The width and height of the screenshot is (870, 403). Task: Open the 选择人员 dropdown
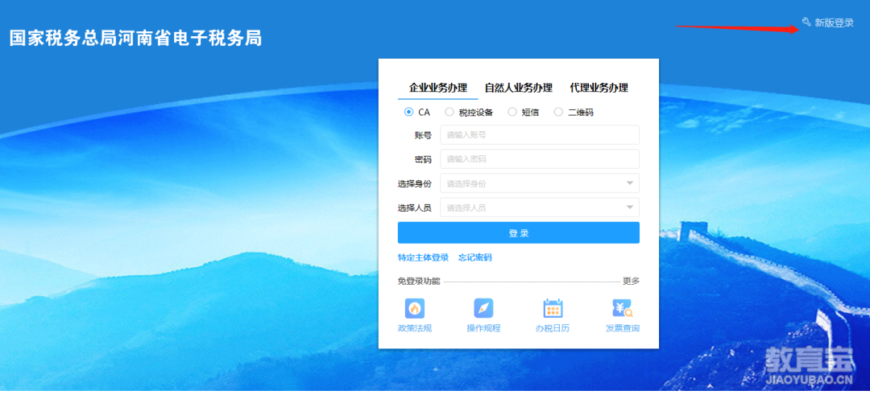click(x=539, y=208)
